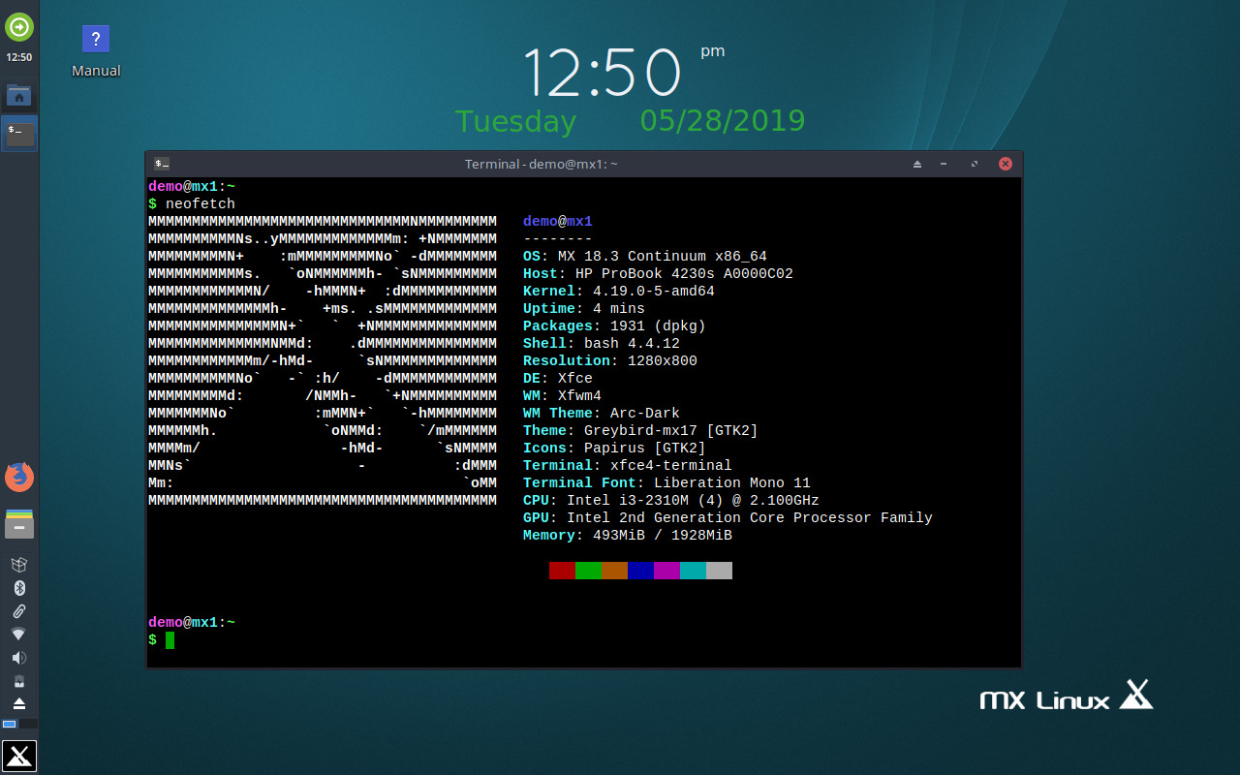Click the green cursor at the terminal prompt
The height and width of the screenshot is (775, 1240).
click(170, 640)
